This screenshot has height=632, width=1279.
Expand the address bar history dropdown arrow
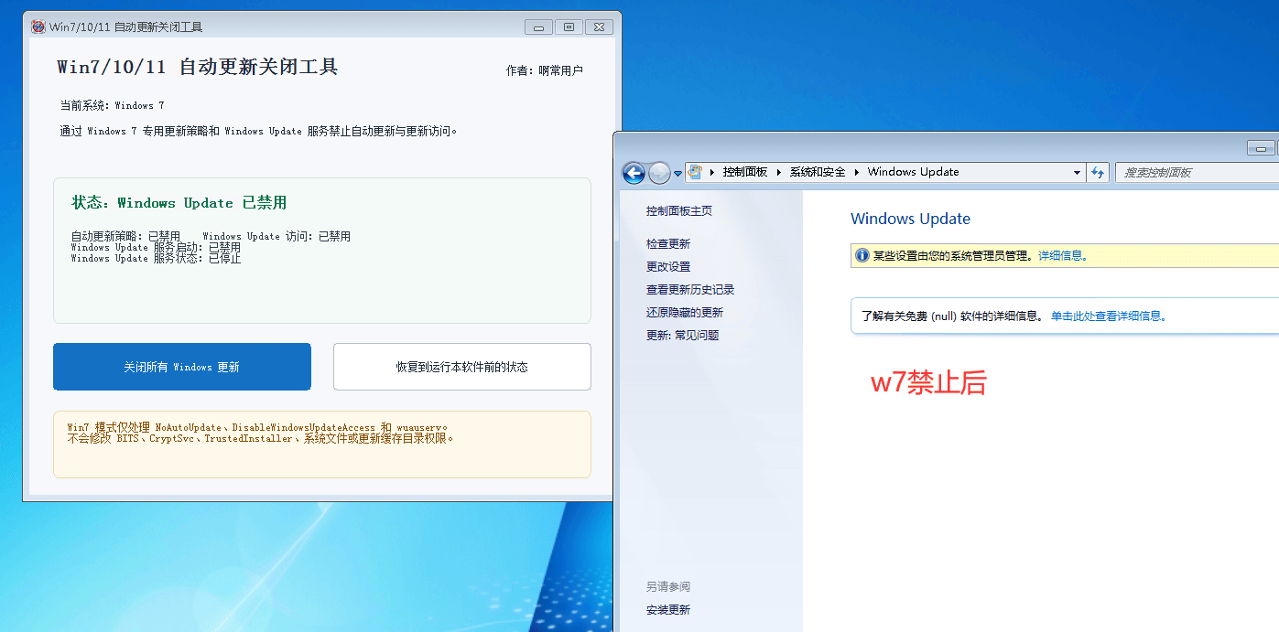click(1077, 172)
